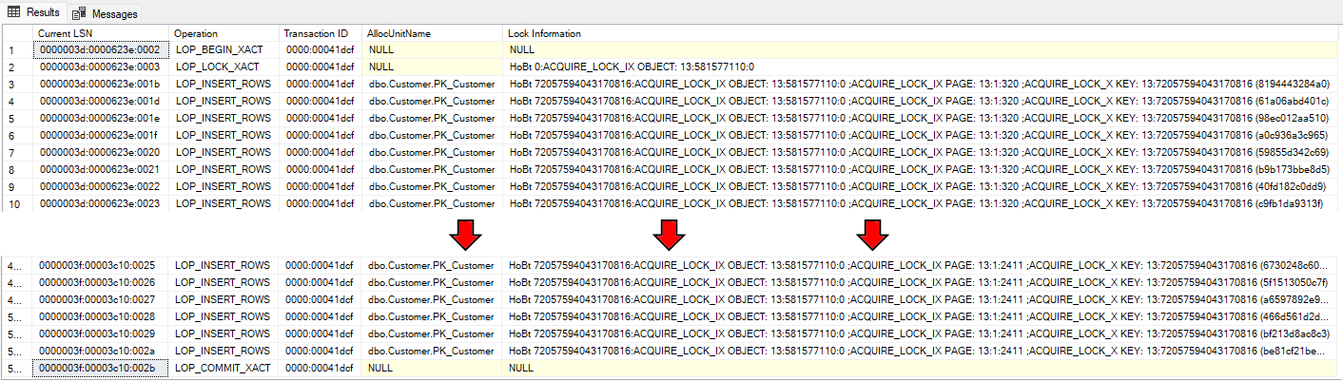Select the LOP_COMMIT_XACT operation cell

click(225, 368)
